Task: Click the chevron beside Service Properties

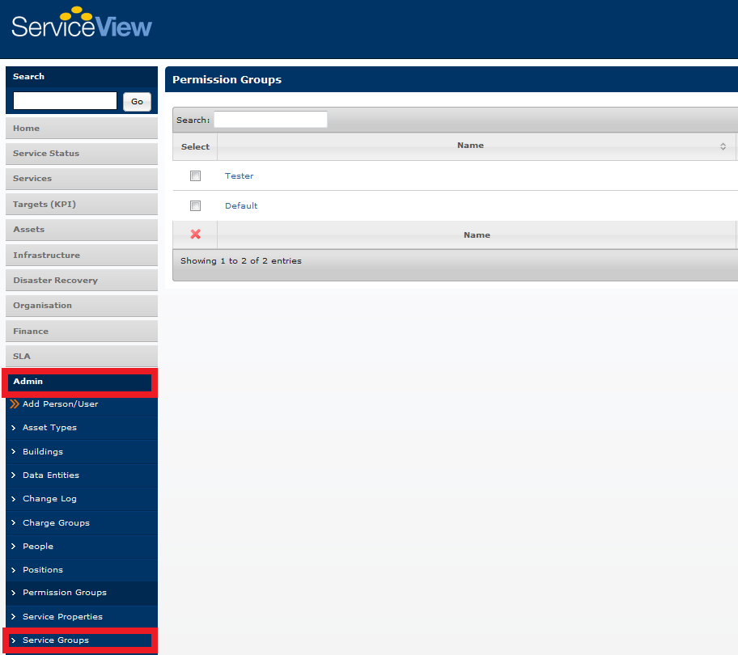Action: [13, 616]
